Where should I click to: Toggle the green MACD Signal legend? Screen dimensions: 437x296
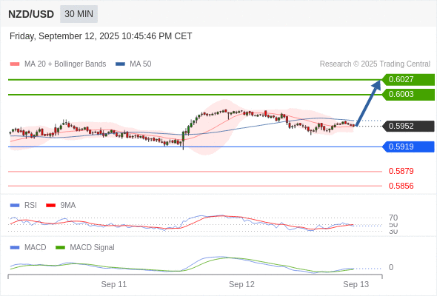[85, 248]
